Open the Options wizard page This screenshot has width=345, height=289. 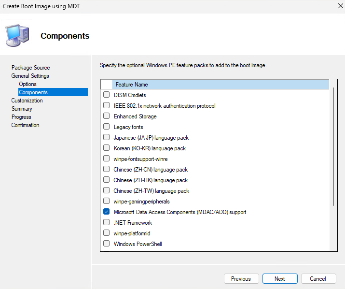tap(28, 84)
